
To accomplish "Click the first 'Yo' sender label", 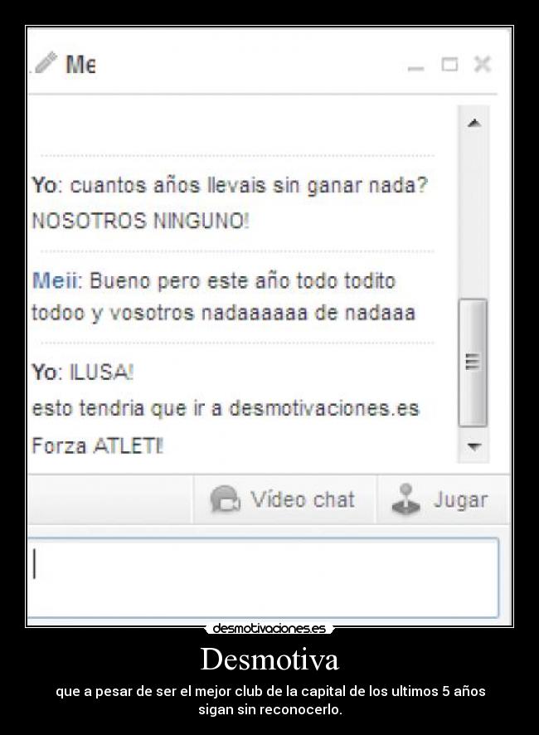I will click(x=45, y=185).
